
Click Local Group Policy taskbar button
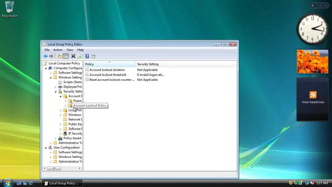coord(62,183)
